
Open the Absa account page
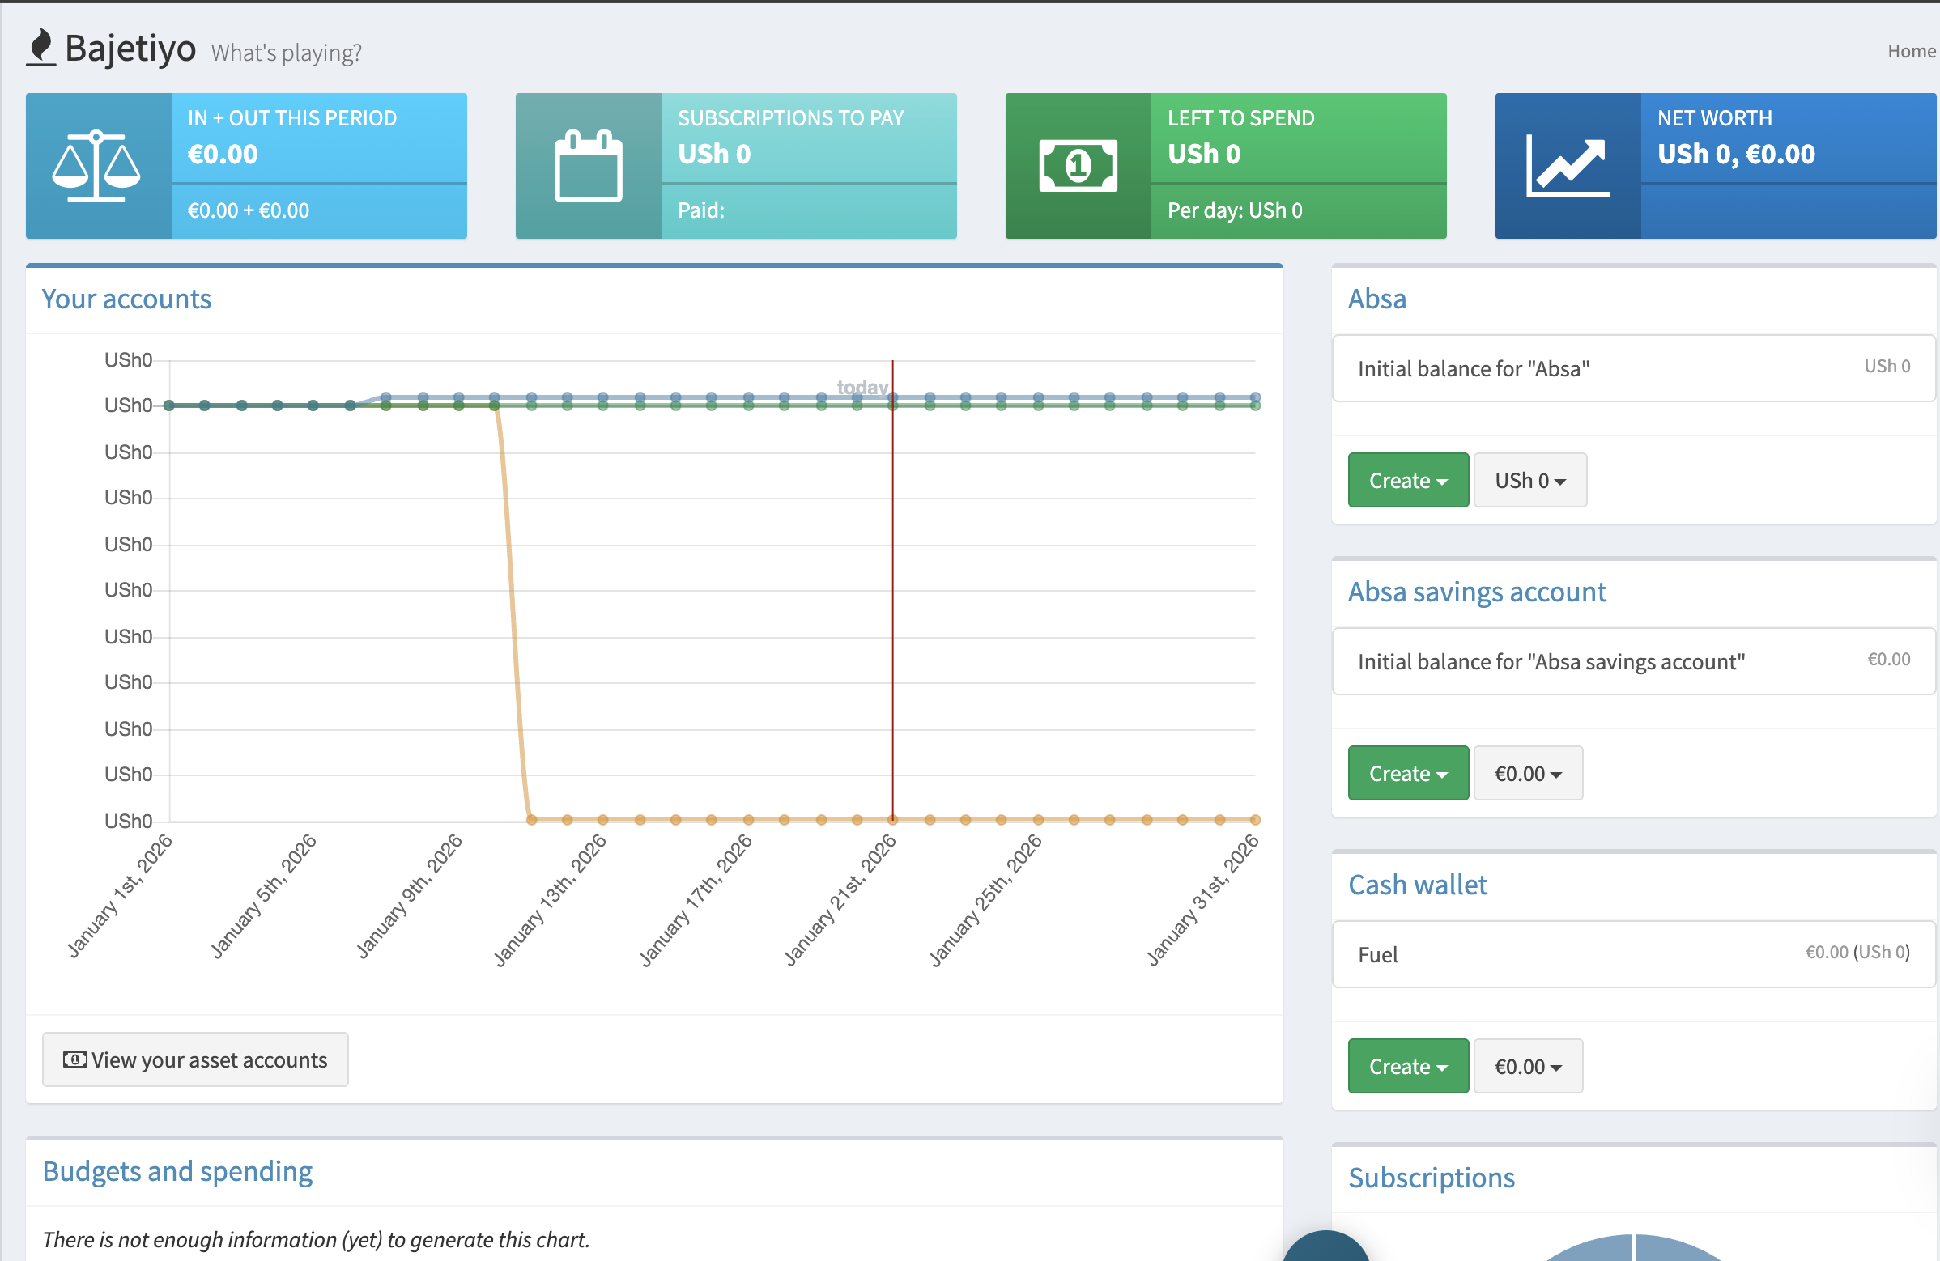(x=1376, y=298)
